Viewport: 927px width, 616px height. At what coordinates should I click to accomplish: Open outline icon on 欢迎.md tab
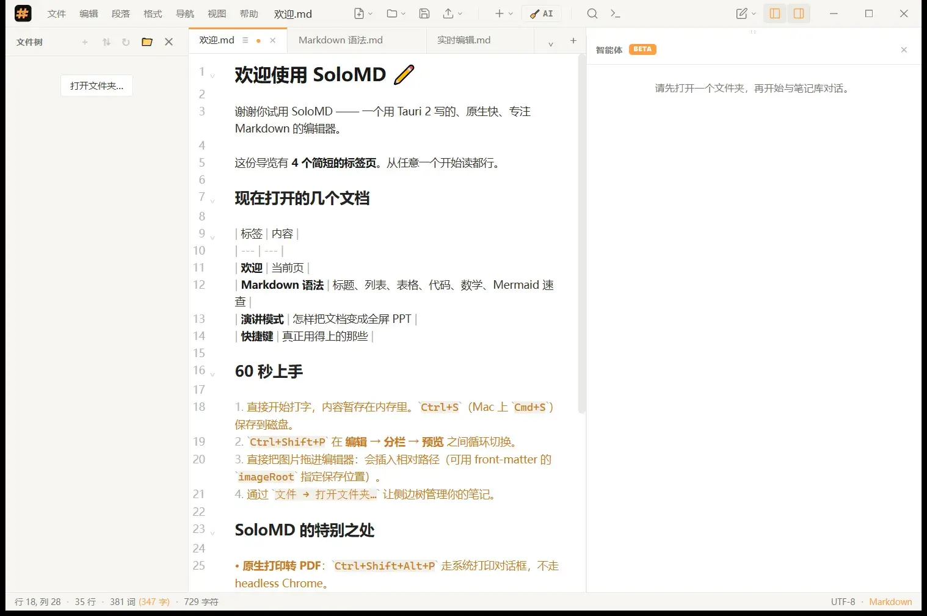(245, 40)
